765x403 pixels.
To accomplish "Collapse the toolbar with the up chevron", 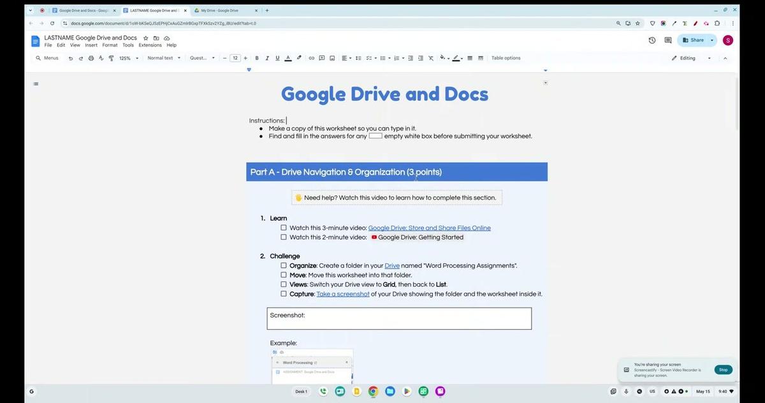I will click(725, 58).
